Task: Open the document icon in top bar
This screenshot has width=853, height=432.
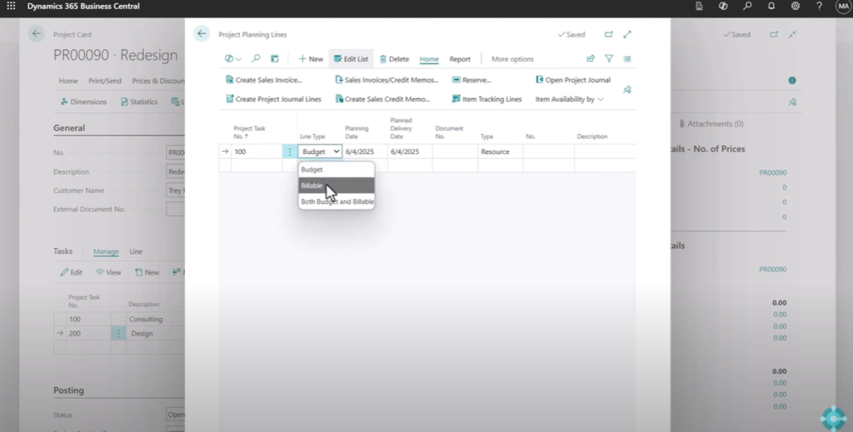Action: pos(699,6)
